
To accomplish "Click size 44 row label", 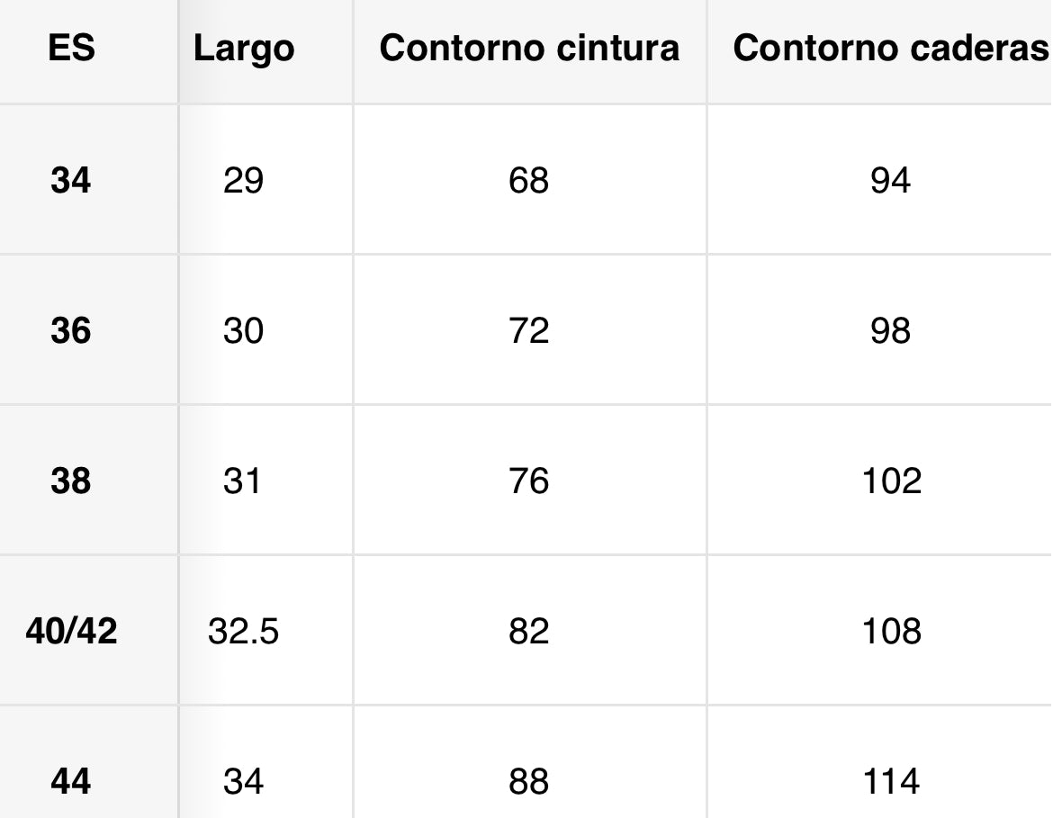I will [71, 781].
